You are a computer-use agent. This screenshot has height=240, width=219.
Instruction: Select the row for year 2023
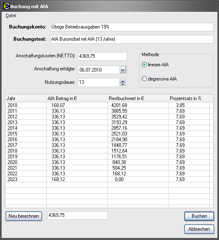109,179
